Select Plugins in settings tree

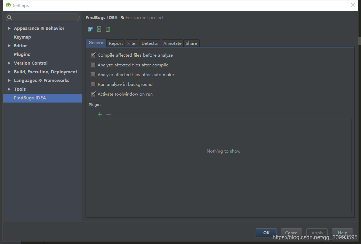pos(22,54)
